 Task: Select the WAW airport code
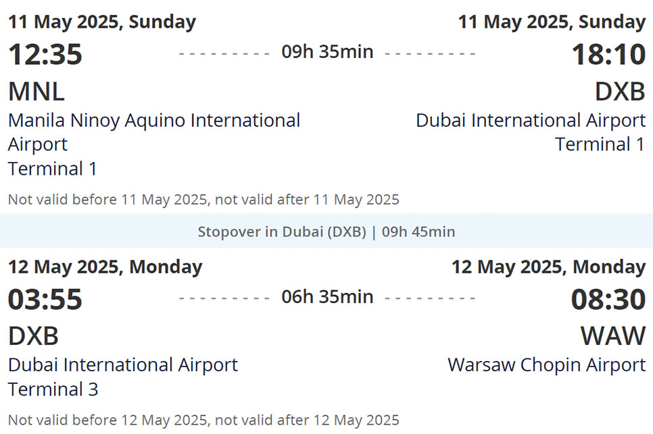tap(612, 336)
